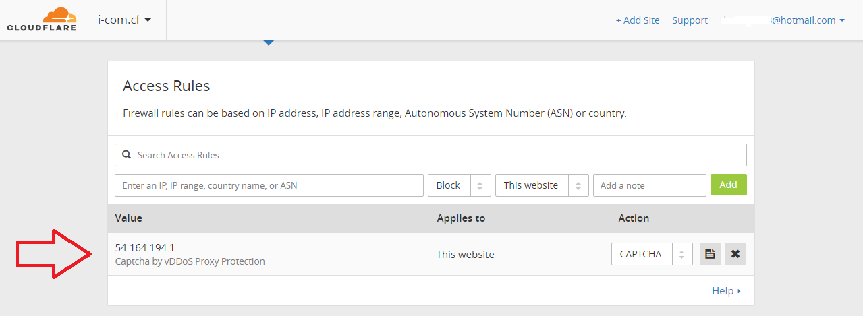Open the hotmail.com account menu
This screenshot has width=863, height=316.
tap(783, 20)
